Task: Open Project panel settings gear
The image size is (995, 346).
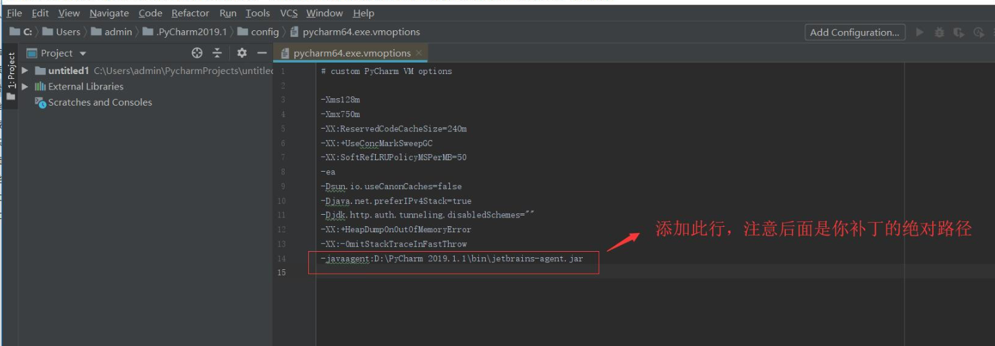Action: coord(241,53)
